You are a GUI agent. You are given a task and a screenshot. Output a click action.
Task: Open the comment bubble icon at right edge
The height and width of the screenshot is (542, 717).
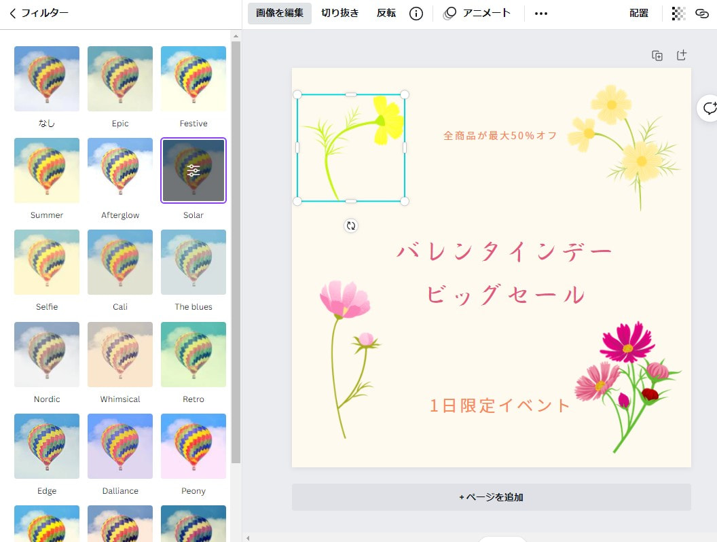pyautogui.click(x=710, y=108)
